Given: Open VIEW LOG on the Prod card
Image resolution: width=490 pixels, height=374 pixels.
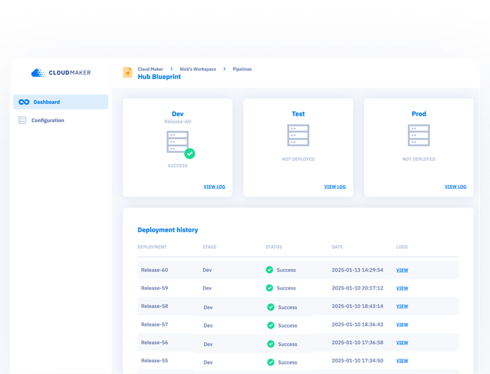Looking at the screenshot, I should [456, 186].
